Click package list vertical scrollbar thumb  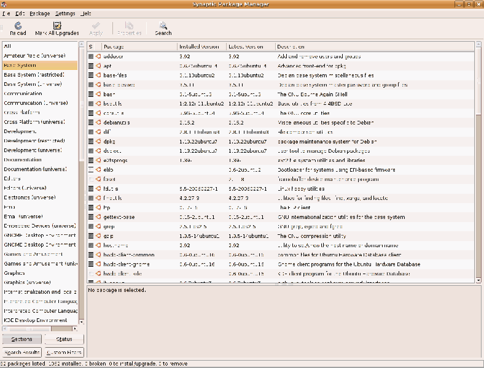click(x=478, y=81)
